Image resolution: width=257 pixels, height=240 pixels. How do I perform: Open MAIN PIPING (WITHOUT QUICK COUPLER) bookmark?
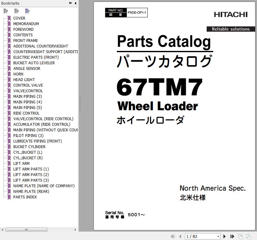(x=45, y=130)
